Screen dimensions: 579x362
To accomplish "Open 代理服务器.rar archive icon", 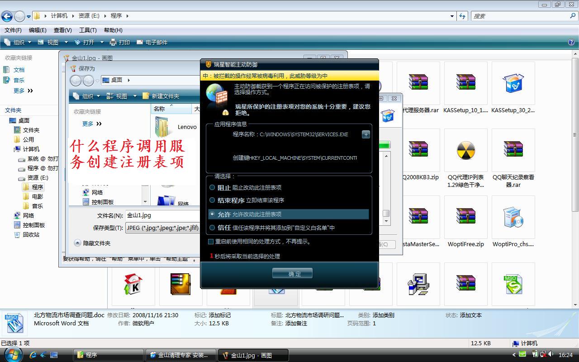I will tap(418, 83).
